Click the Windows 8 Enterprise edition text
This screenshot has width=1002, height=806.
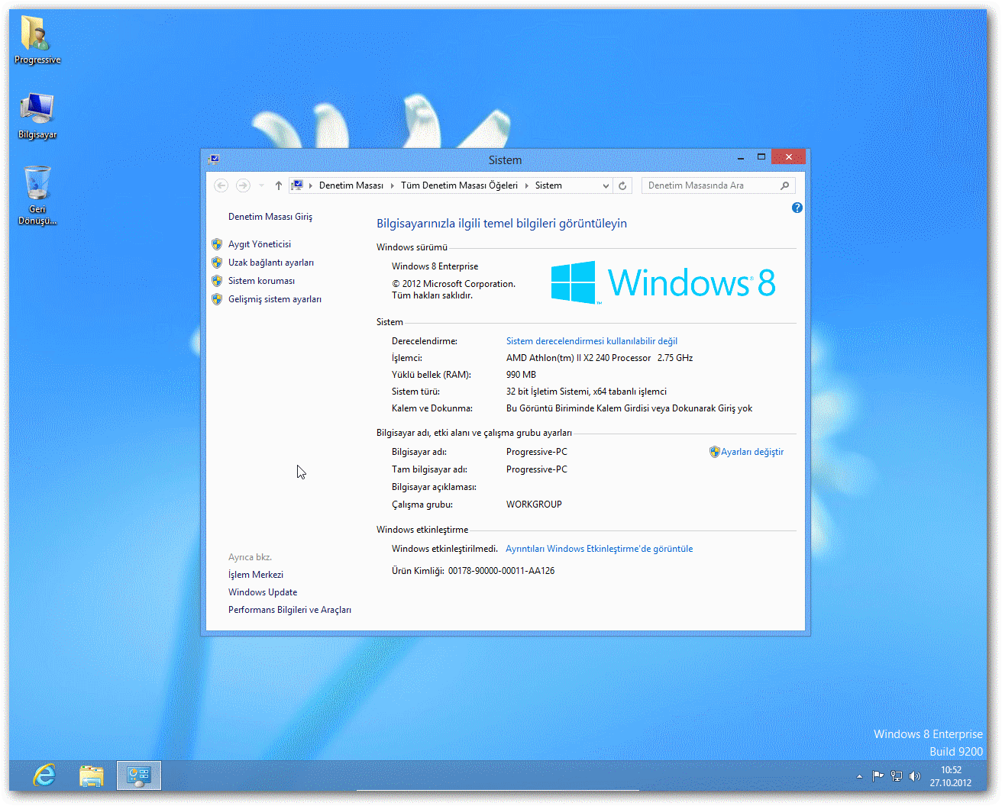click(x=435, y=266)
